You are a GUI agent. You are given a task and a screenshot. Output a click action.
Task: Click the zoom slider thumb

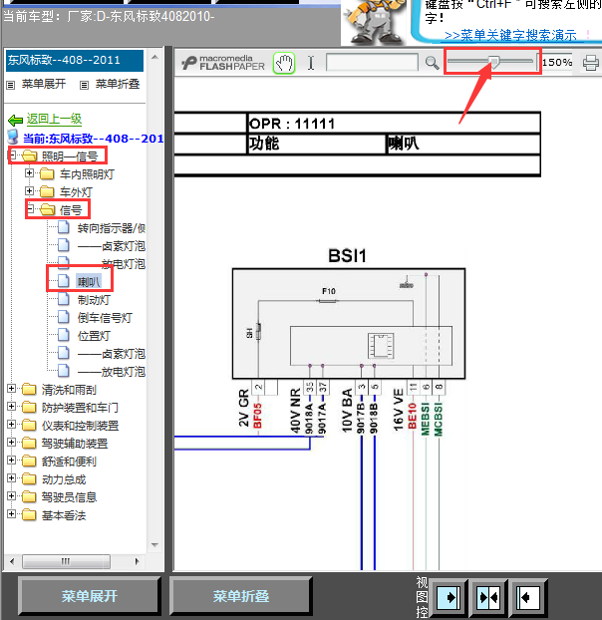[493, 62]
